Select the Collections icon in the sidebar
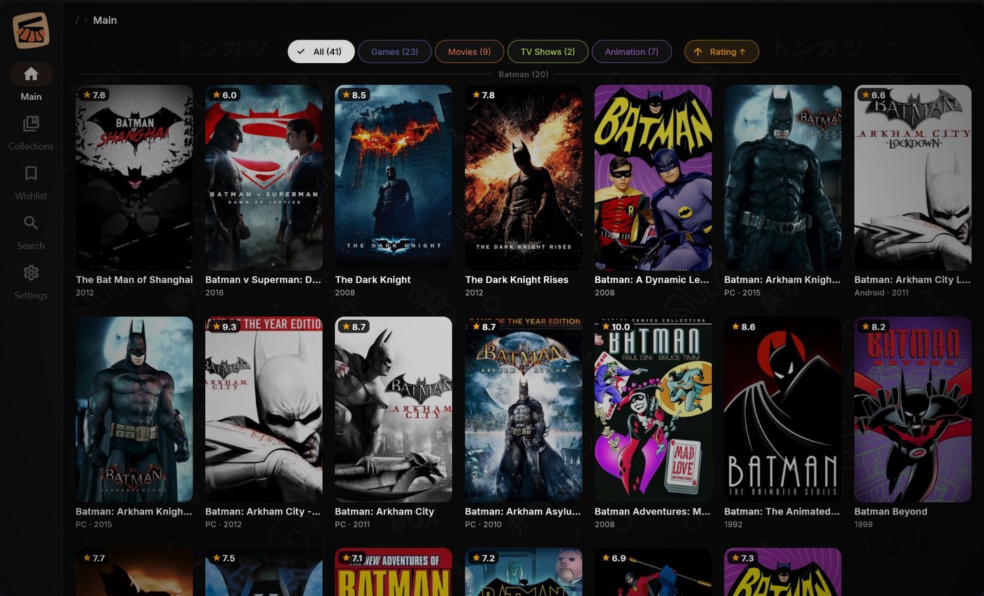 click(30, 124)
